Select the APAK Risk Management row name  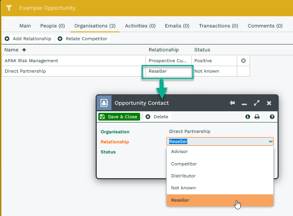(x=31, y=61)
